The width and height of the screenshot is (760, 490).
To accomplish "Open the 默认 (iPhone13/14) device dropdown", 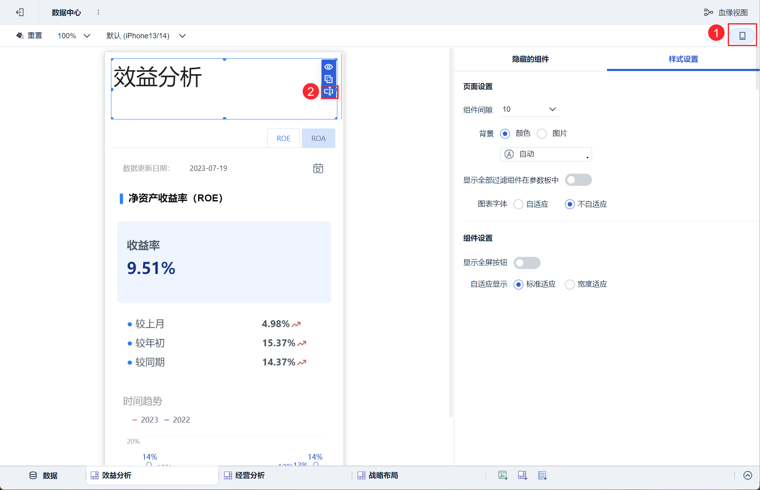I will [x=146, y=36].
